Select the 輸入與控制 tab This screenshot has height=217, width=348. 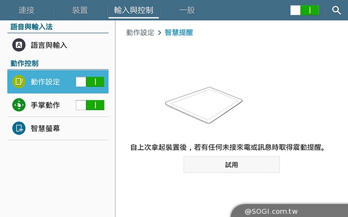133,10
